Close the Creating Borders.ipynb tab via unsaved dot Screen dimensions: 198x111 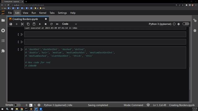pos(46,19)
